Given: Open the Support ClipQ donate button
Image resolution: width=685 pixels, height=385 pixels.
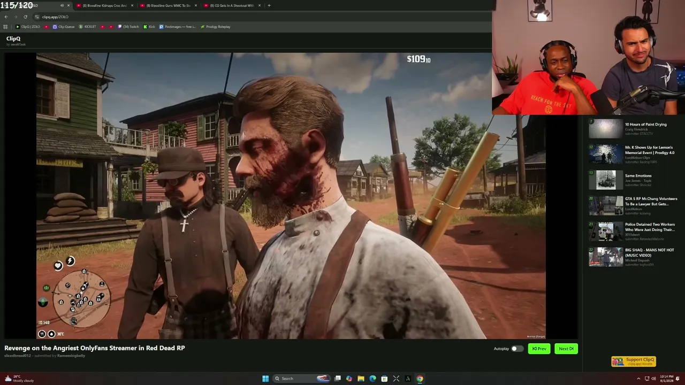Looking at the screenshot, I should pyautogui.click(x=634, y=361).
